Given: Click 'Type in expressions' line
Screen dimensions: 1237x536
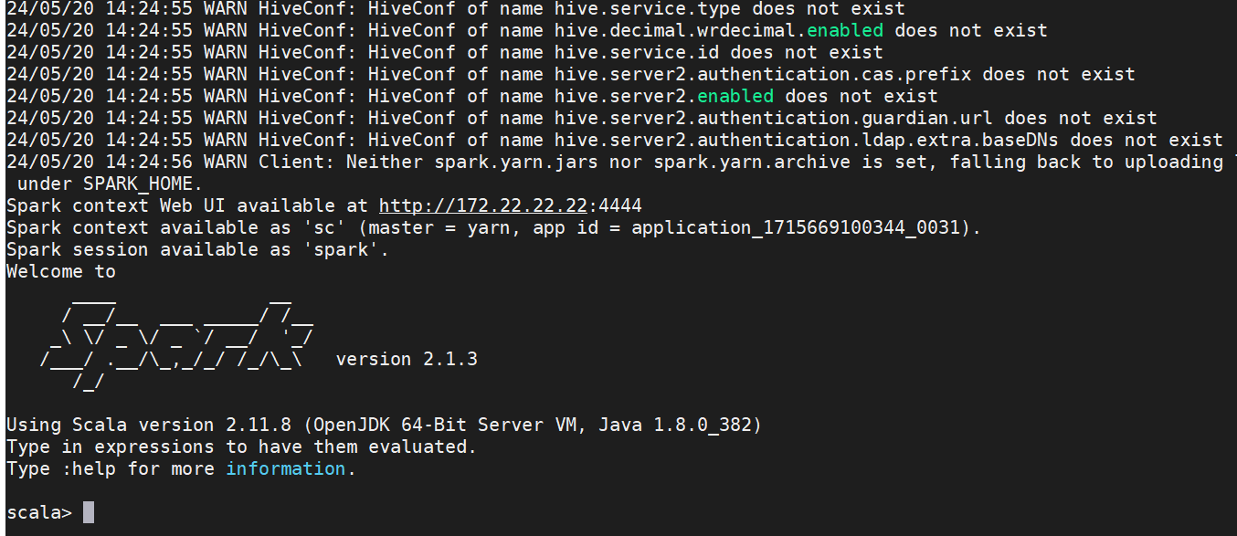Looking at the screenshot, I should [241, 447].
